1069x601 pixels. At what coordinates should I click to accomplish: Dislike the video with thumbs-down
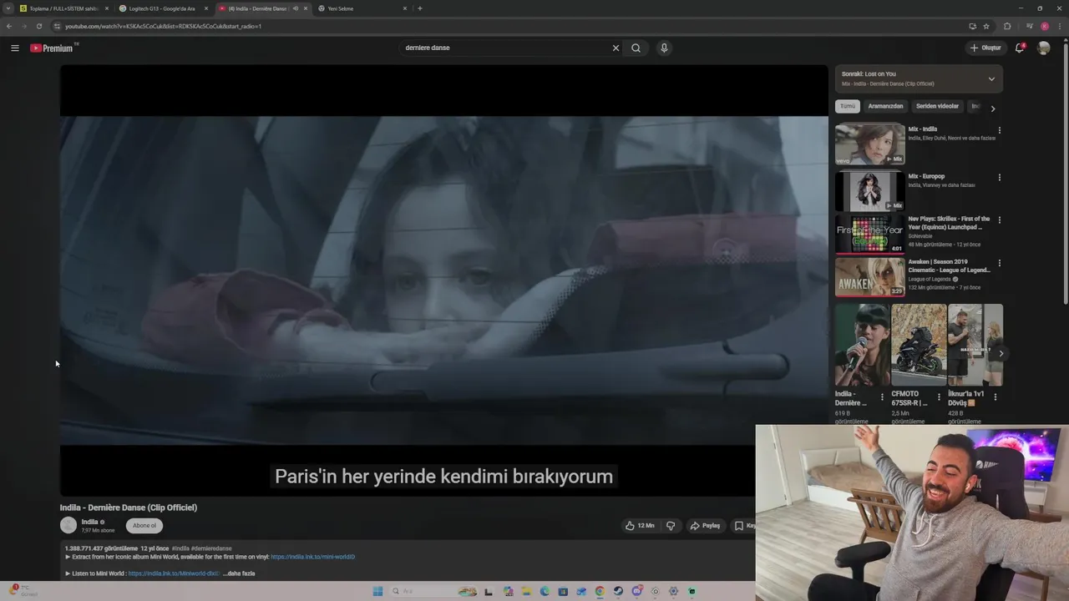point(671,526)
